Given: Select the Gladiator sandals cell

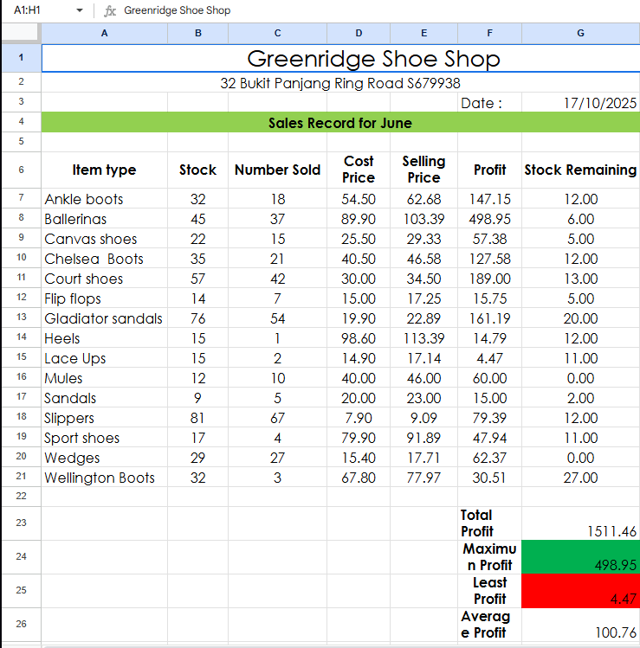Looking at the screenshot, I should [104, 318].
